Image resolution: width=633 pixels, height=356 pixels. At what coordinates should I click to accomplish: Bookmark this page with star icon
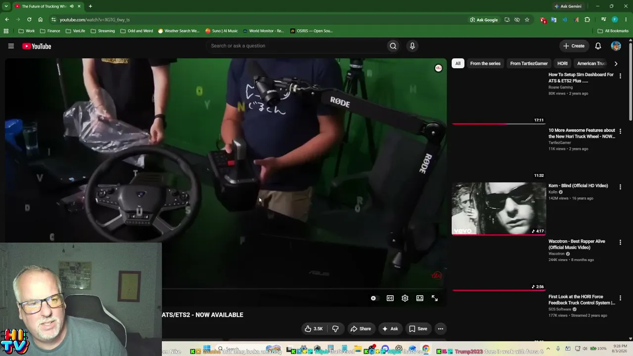tap(527, 20)
